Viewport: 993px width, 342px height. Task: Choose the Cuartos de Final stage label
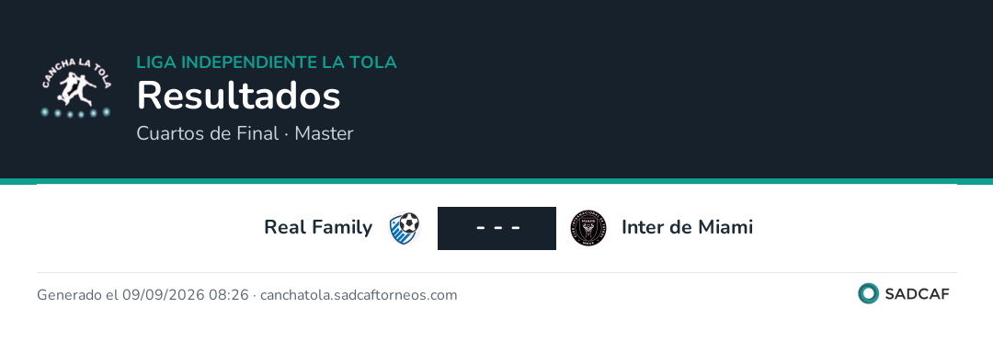208,133
